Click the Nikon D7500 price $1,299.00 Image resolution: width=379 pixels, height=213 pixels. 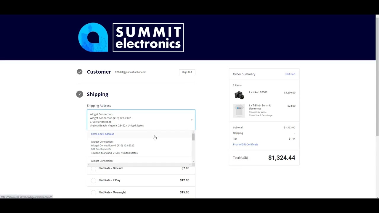click(290, 93)
